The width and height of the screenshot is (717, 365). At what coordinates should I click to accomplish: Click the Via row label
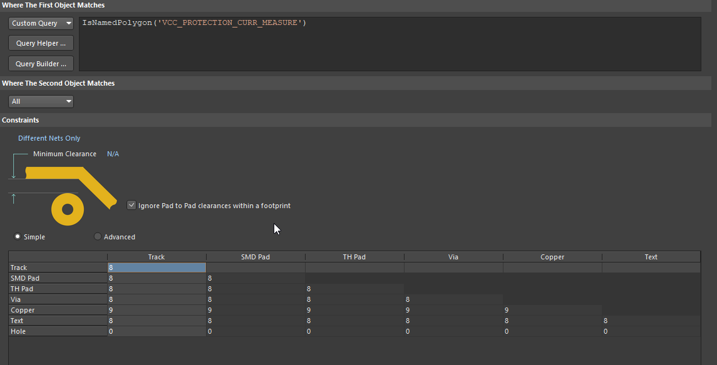pyautogui.click(x=58, y=300)
